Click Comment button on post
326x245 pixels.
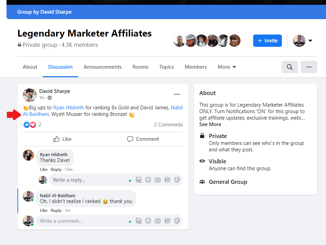[143, 139]
